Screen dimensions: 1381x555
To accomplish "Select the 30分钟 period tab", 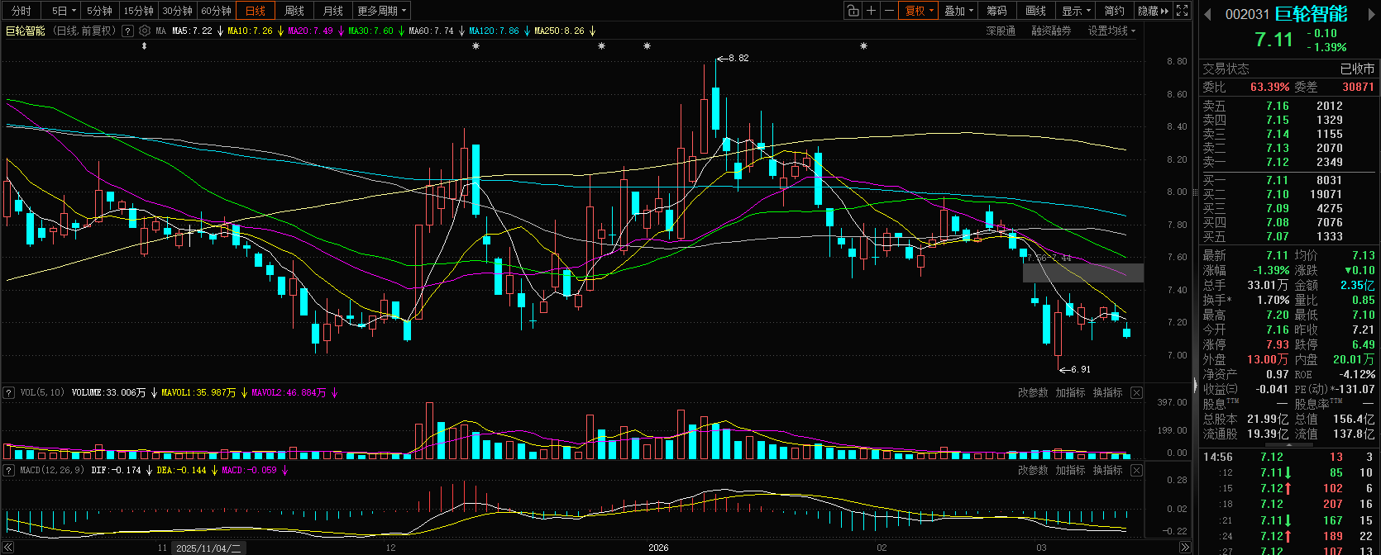I will 177,11.
